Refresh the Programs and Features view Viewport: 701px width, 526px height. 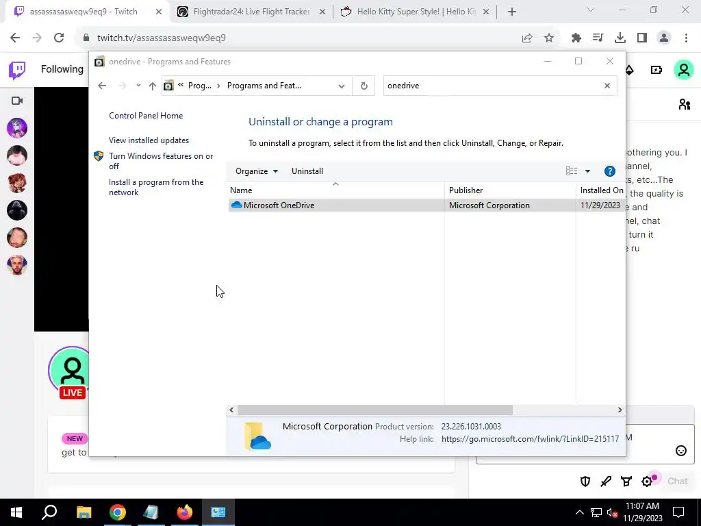tap(364, 86)
